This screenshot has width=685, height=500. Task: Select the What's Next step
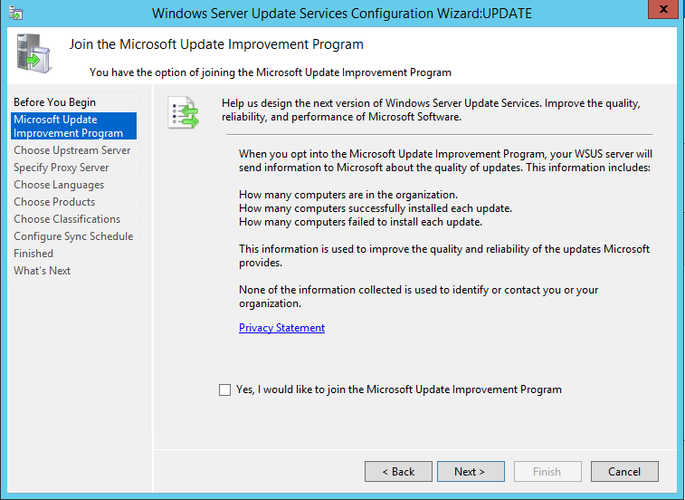[x=42, y=271]
